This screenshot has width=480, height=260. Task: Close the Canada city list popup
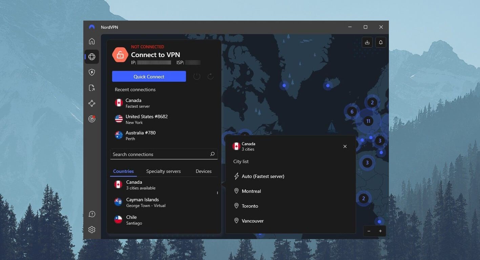(345, 146)
